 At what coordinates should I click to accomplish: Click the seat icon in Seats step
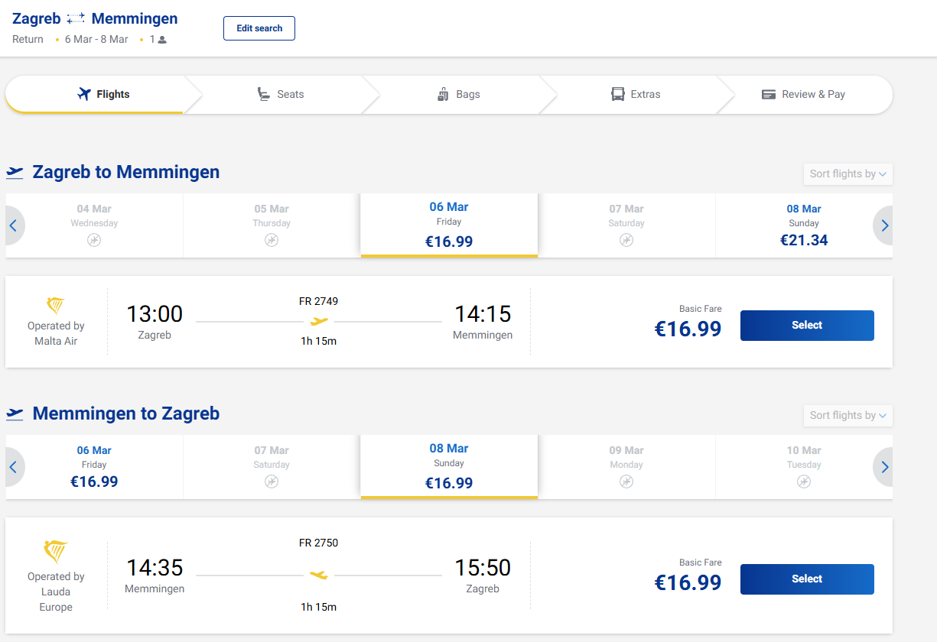tap(263, 95)
